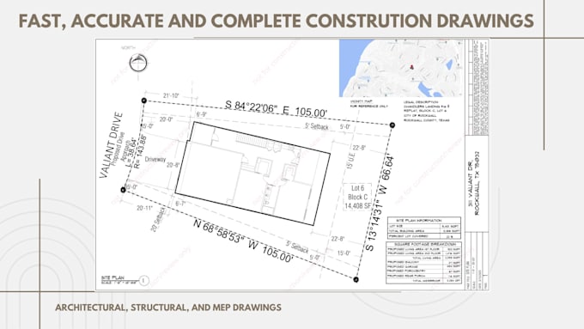Click the north arrow compass symbol
The width and height of the screenshot is (584, 329).
point(138,63)
